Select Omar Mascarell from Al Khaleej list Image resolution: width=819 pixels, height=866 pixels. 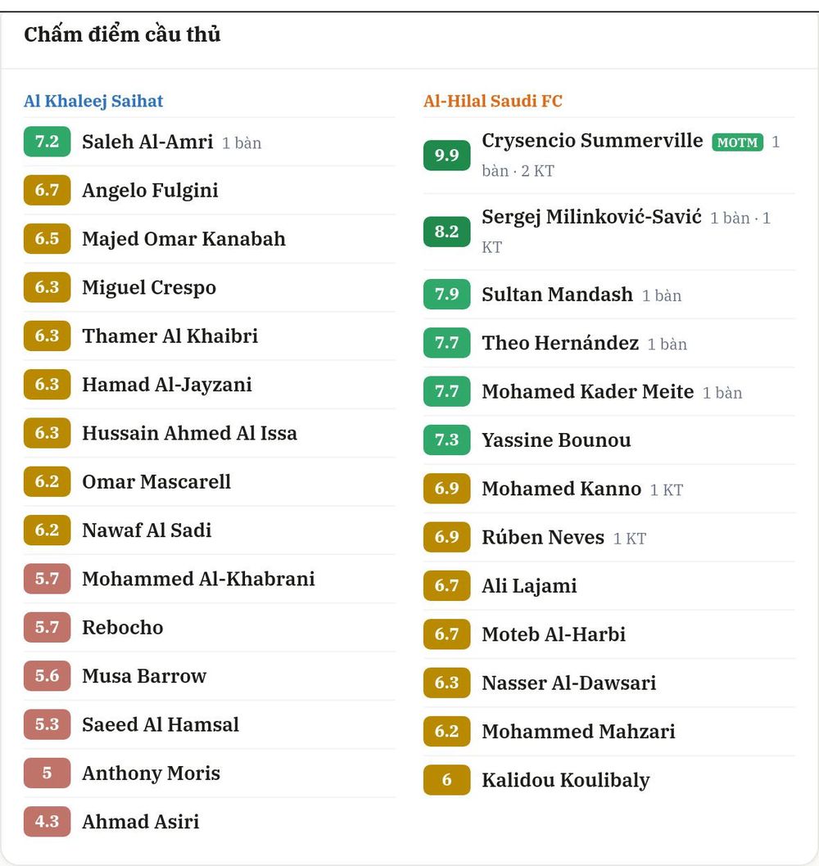click(156, 481)
